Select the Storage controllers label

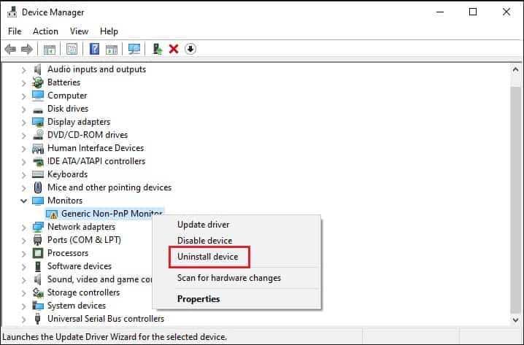point(83,292)
